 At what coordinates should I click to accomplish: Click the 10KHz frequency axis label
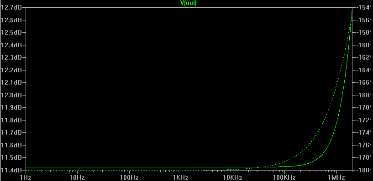pos(233,177)
